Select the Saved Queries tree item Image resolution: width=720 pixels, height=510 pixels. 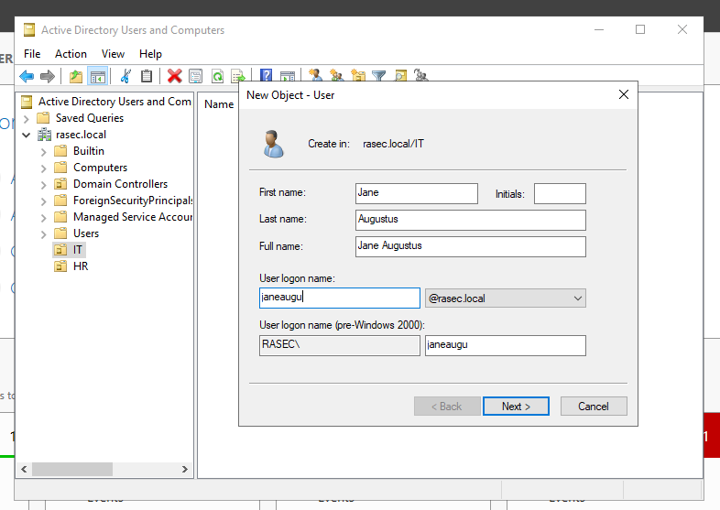(90, 118)
